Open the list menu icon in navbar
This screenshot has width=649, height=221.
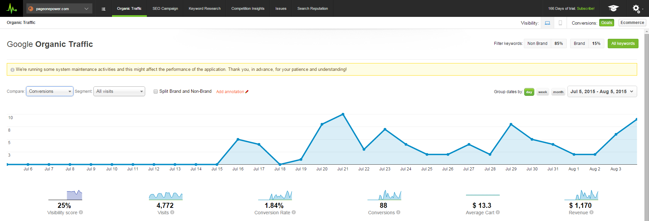coord(104,9)
